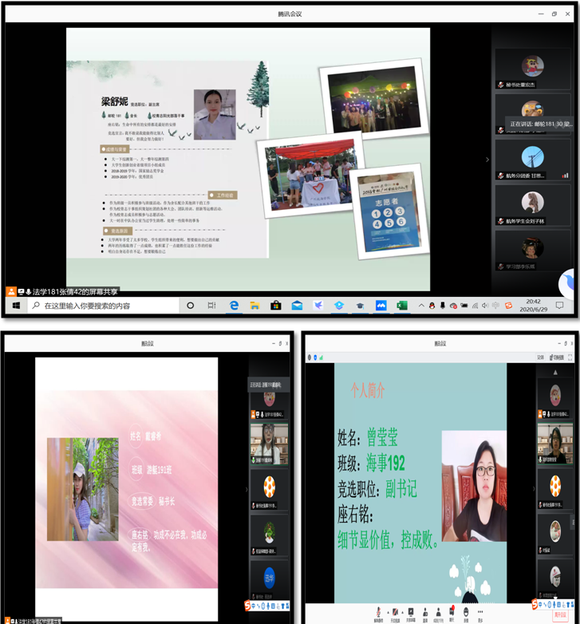Open the Windows Start menu
Viewport: 580px width, 624px height.
tap(14, 306)
